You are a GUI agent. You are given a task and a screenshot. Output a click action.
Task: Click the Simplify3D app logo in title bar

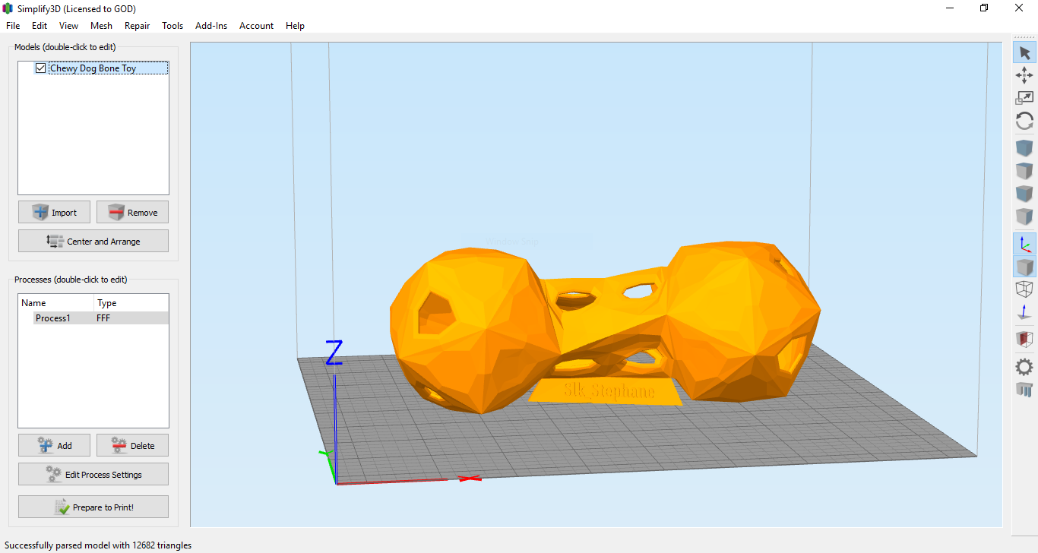(8, 8)
